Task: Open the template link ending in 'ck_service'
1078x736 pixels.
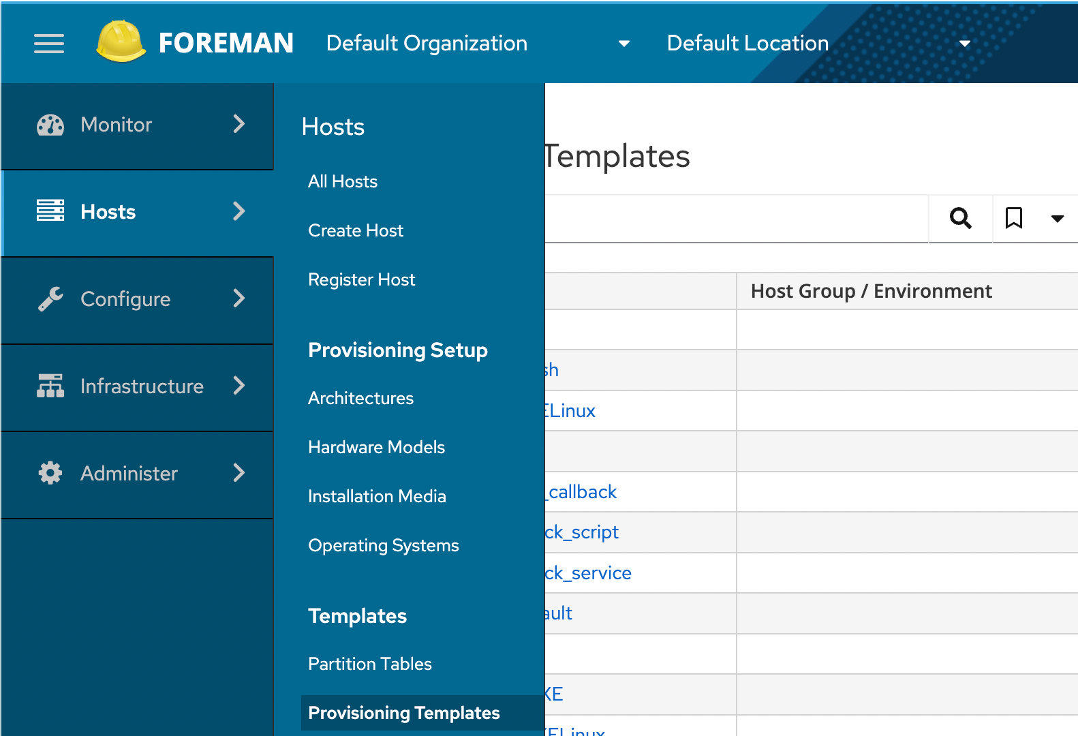Action: click(x=589, y=573)
